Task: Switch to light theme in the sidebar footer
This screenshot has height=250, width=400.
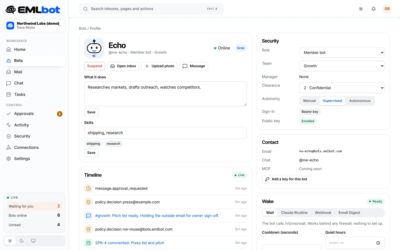Action: point(10,241)
